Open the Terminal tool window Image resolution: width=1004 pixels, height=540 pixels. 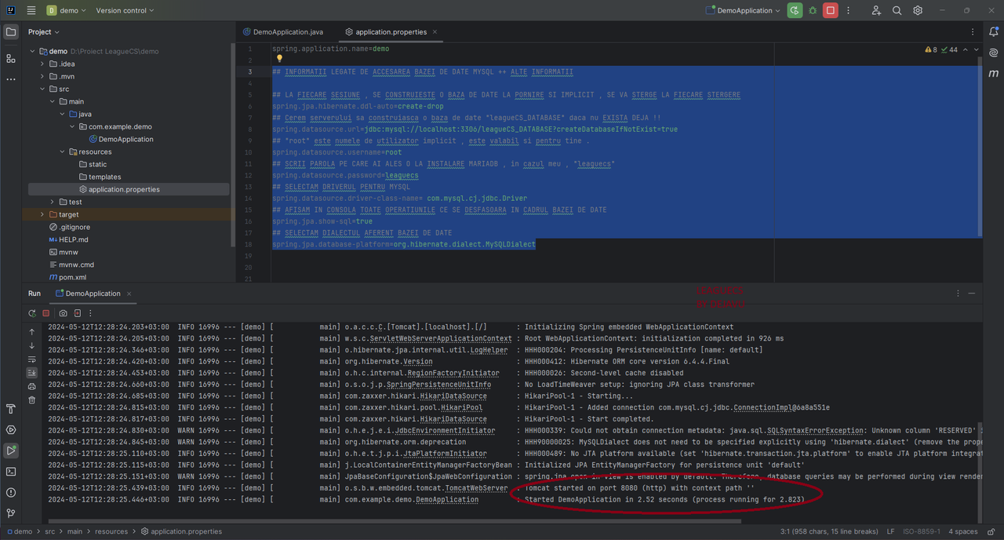pos(11,472)
